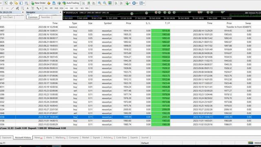The image size is (261, 147).
Task: Select the text label tool
Action: [33, 8]
